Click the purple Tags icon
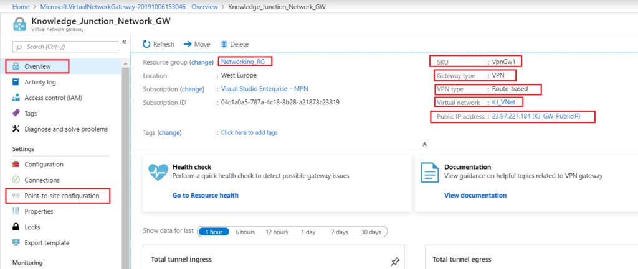Viewport: 638px width, 269px height. click(x=16, y=113)
